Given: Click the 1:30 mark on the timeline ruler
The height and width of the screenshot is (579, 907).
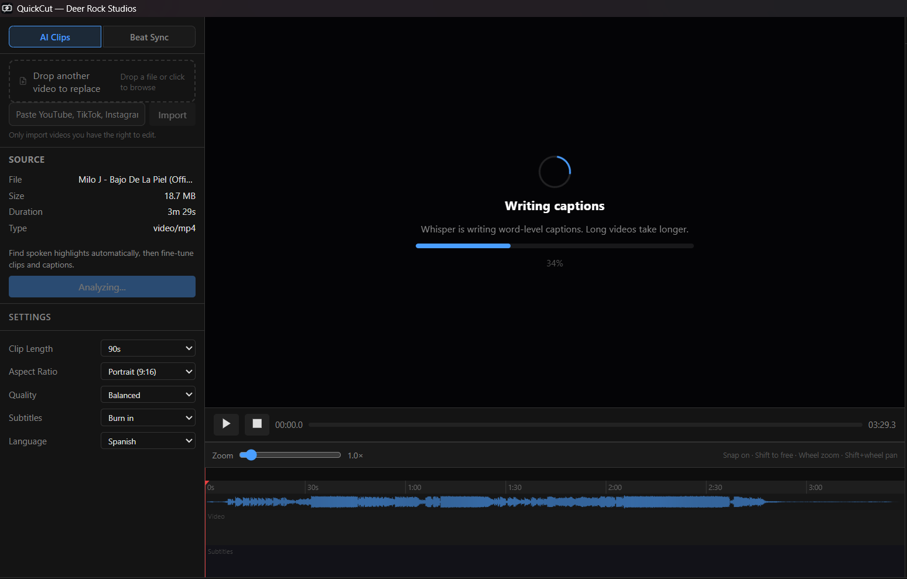Looking at the screenshot, I should pos(515,488).
